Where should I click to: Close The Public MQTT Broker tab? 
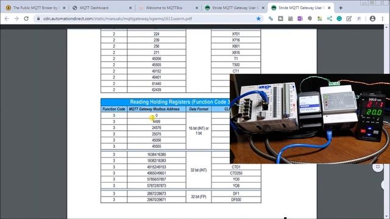click(x=64, y=8)
